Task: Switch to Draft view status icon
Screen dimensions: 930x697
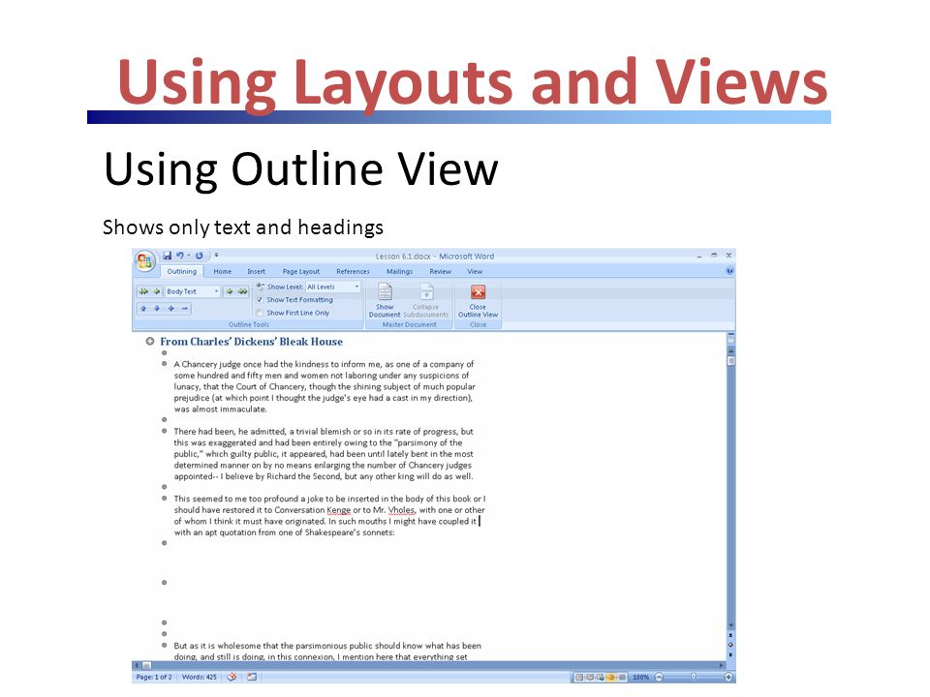Action: point(621,677)
